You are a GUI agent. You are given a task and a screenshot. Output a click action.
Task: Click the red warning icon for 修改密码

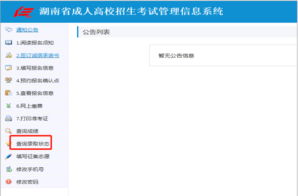[8, 182]
